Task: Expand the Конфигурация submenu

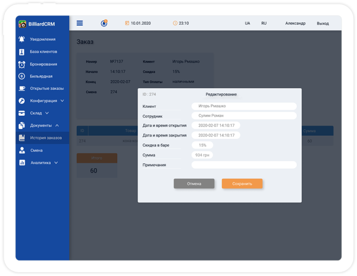Action: pos(47,100)
